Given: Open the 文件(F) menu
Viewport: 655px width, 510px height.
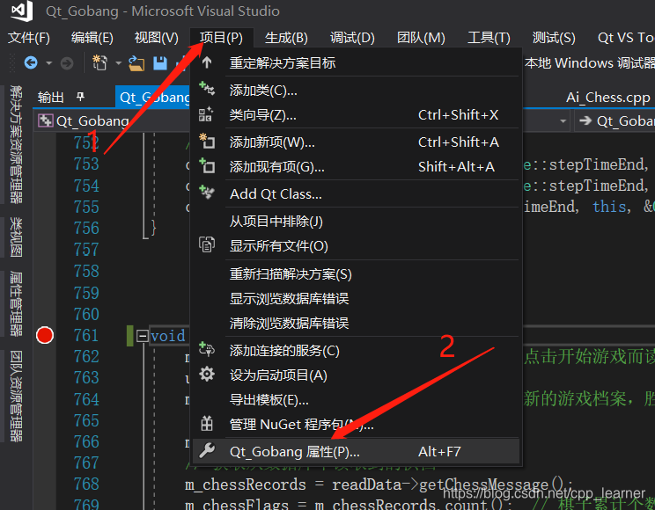Looking at the screenshot, I should (x=29, y=38).
